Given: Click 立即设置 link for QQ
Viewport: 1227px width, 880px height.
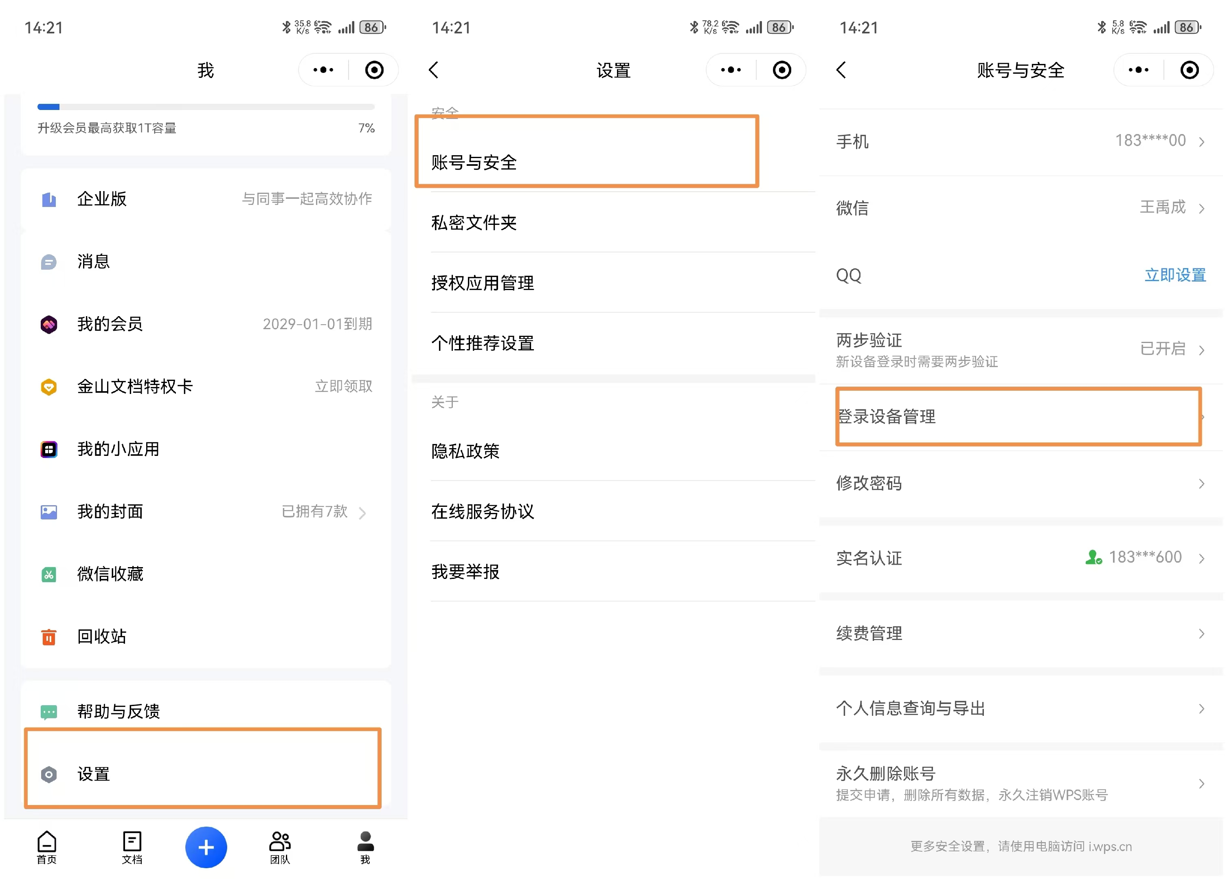Looking at the screenshot, I should click(x=1175, y=275).
